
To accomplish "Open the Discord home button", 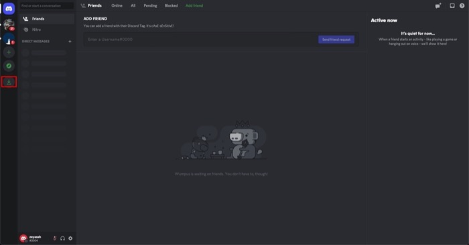I will [x=9, y=9].
